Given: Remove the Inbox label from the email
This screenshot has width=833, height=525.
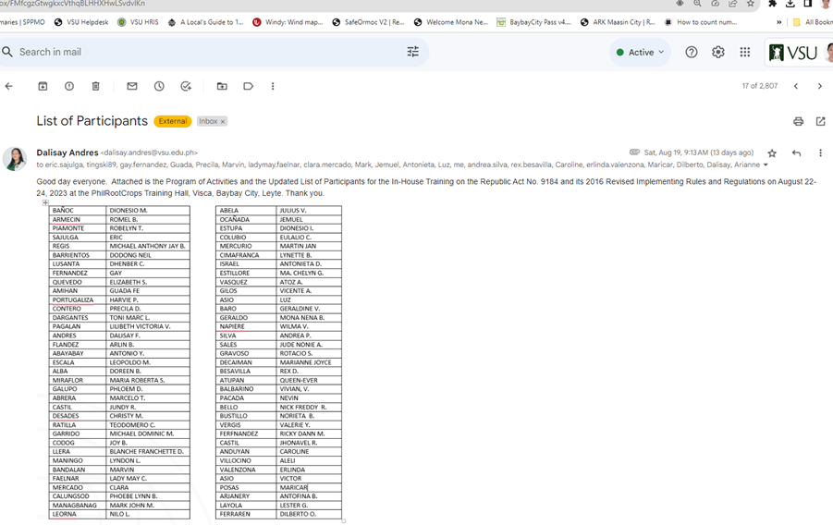Looking at the screenshot, I should [223, 121].
